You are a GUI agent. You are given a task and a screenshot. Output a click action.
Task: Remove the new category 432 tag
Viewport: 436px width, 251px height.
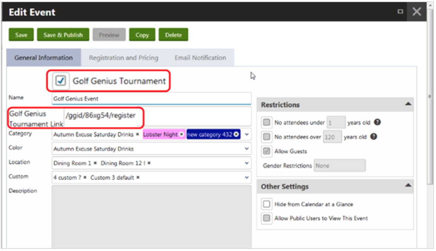click(236, 134)
